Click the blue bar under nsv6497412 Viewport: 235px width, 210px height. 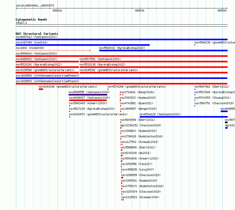click(121, 39)
